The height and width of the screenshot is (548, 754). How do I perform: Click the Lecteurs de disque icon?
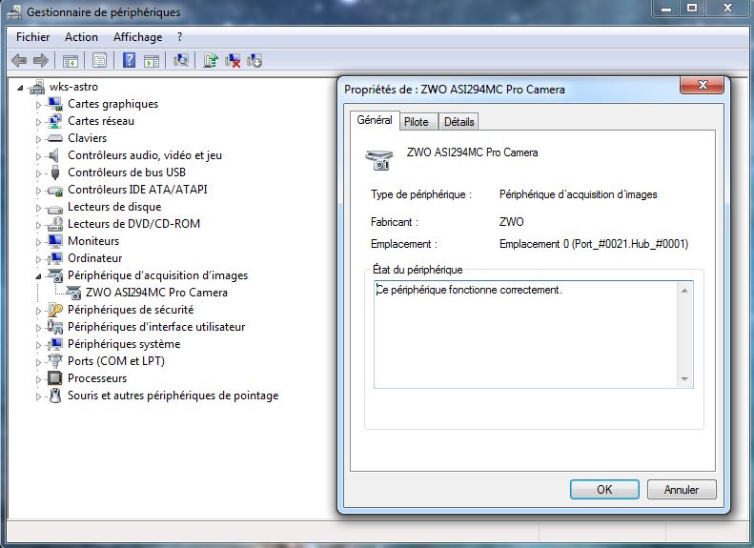pos(55,209)
